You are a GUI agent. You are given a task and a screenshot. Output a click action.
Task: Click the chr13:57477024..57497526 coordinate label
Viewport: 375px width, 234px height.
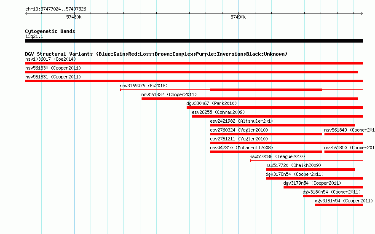tap(56, 9)
